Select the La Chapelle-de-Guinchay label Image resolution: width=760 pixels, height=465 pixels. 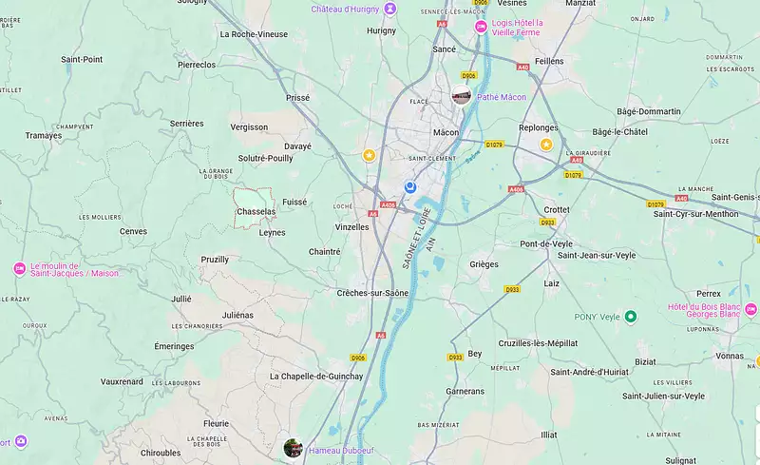pyautogui.click(x=316, y=377)
